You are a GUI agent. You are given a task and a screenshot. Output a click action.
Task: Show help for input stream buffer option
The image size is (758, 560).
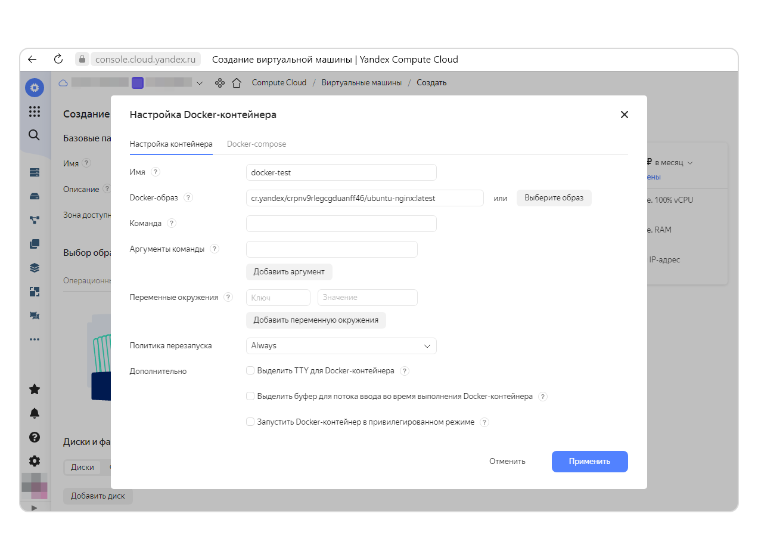pos(543,397)
